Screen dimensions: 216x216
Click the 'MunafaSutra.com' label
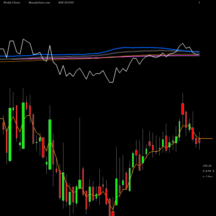[39, 3]
